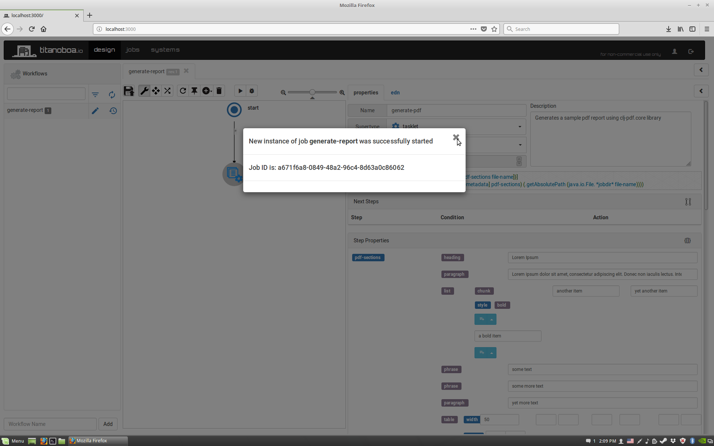Click the reload arrow in designer toolbar
Image resolution: width=714 pixels, height=446 pixels.
click(x=183, y=91)
